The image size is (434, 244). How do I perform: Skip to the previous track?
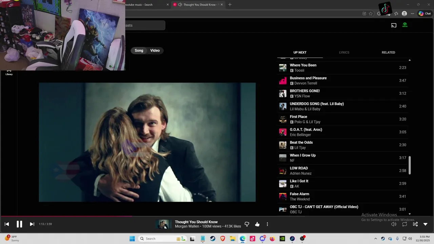pyautogui.click(x=7, y=224)
